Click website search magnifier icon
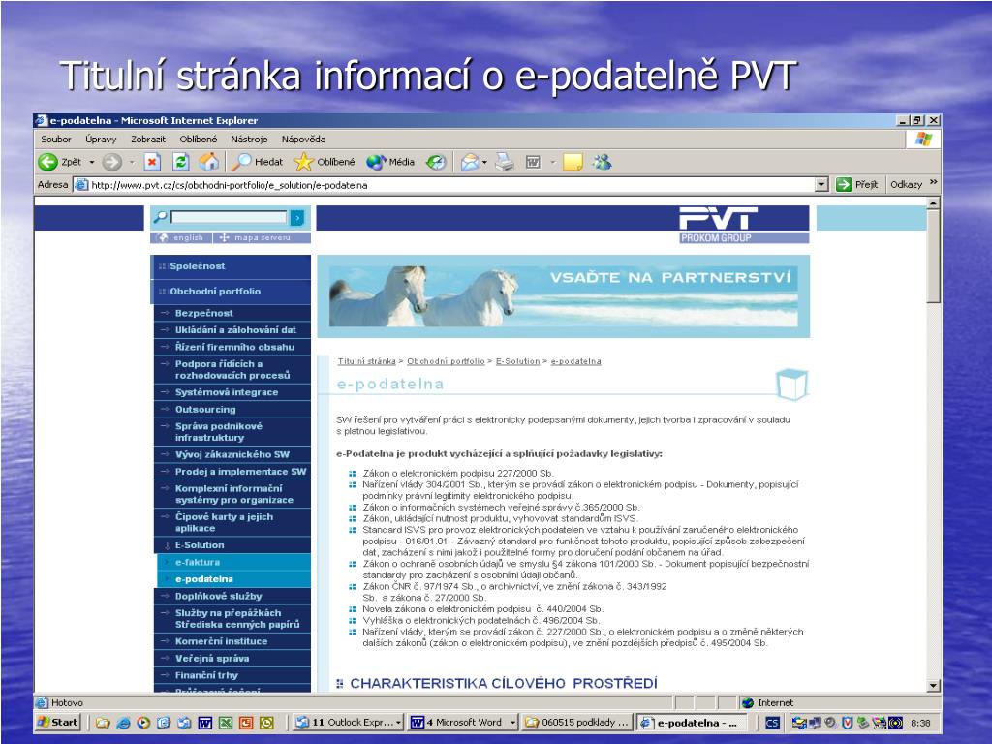The width and height of the screenshot is (992, 744). click(x=161, y=217)
